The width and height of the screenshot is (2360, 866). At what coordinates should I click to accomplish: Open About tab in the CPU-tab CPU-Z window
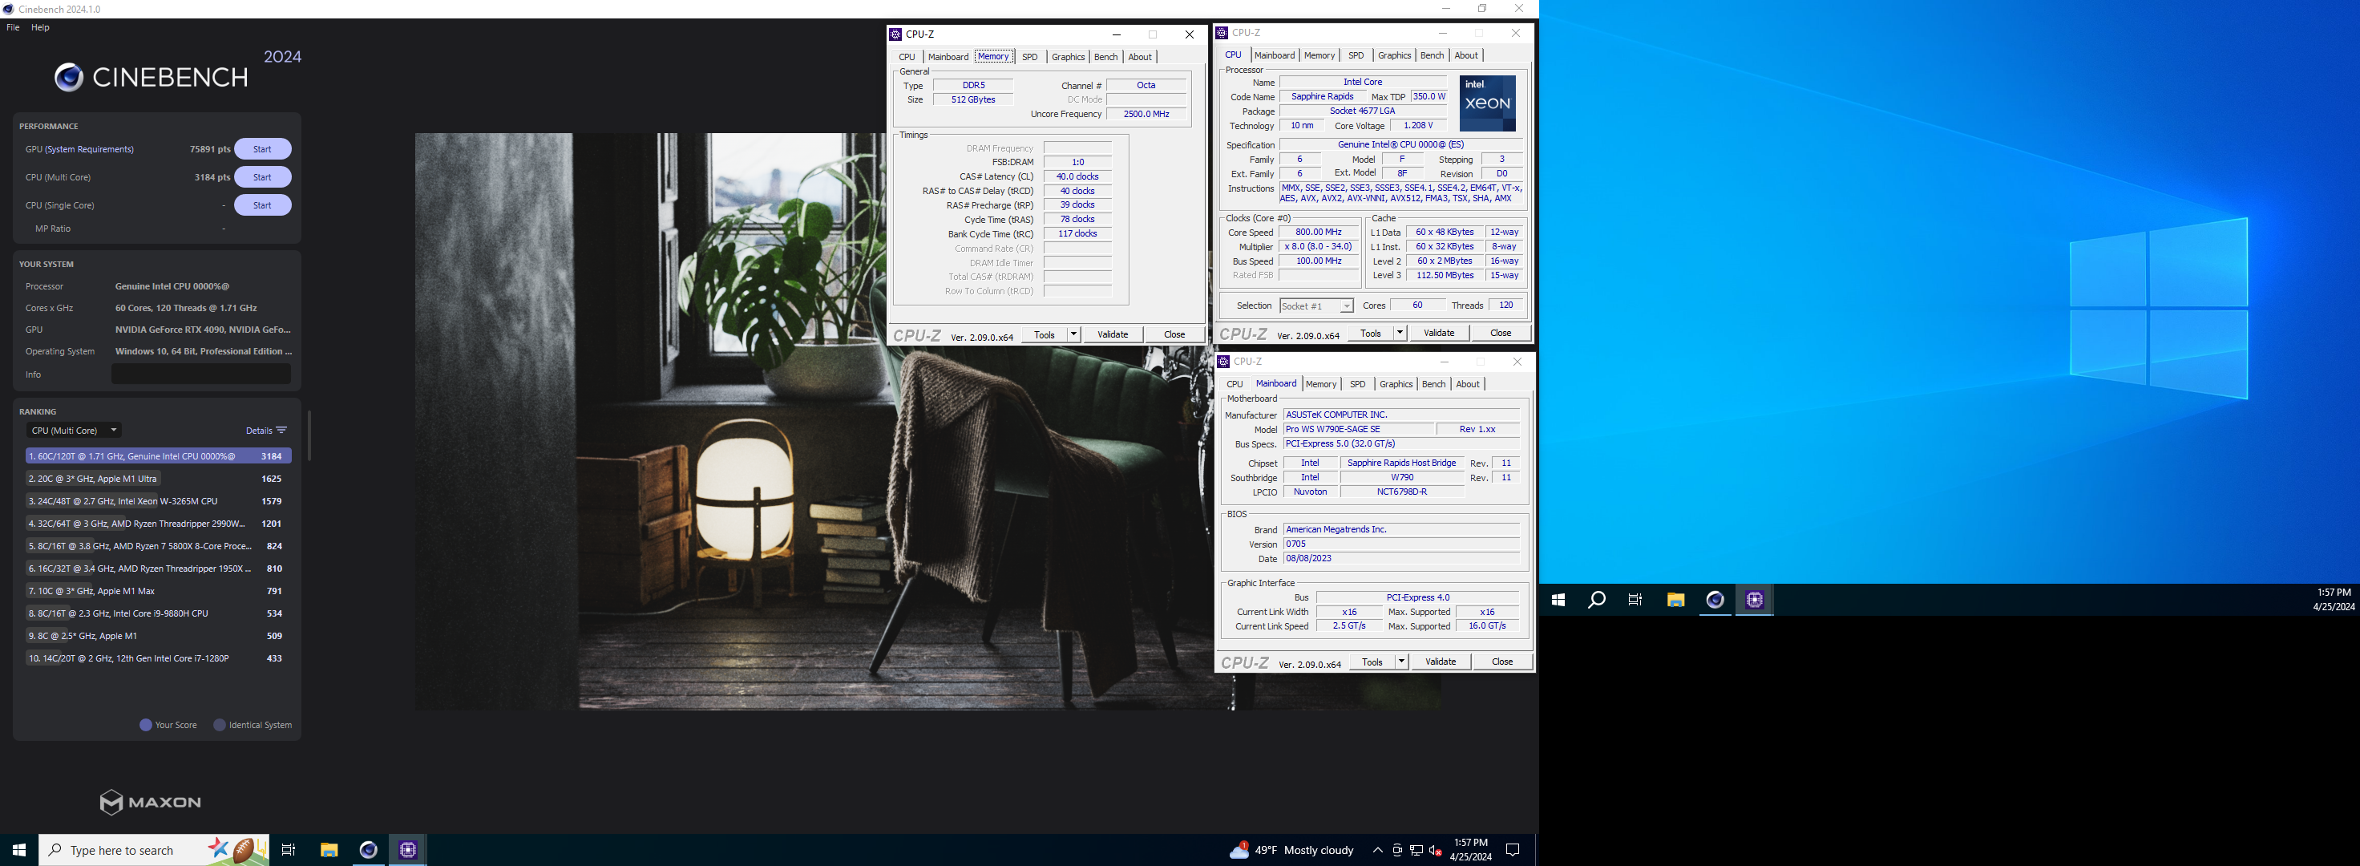pyautogui.click(x=1466, y=55)
